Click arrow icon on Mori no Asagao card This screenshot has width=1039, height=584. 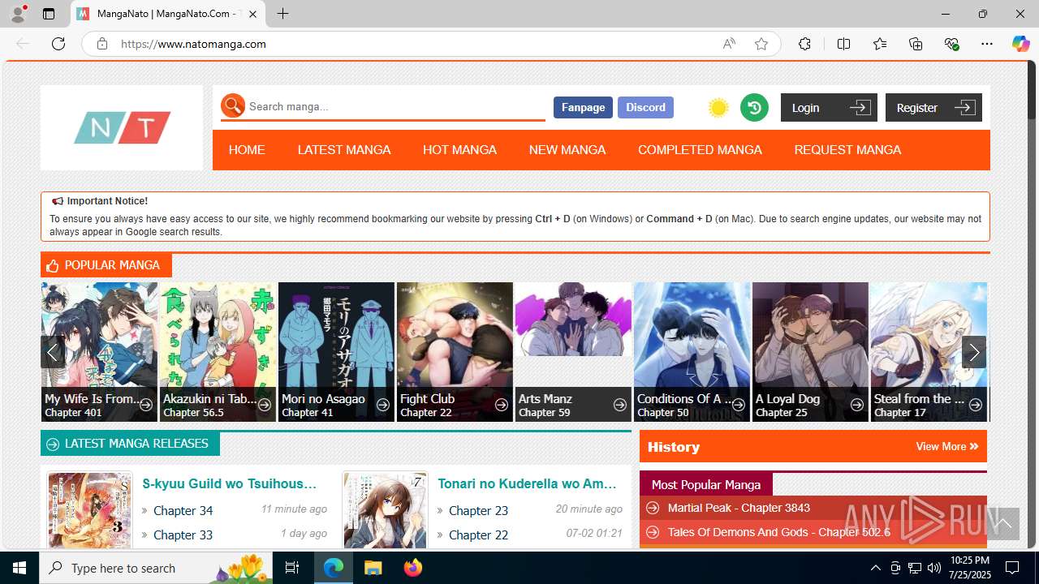pos(383,405)
